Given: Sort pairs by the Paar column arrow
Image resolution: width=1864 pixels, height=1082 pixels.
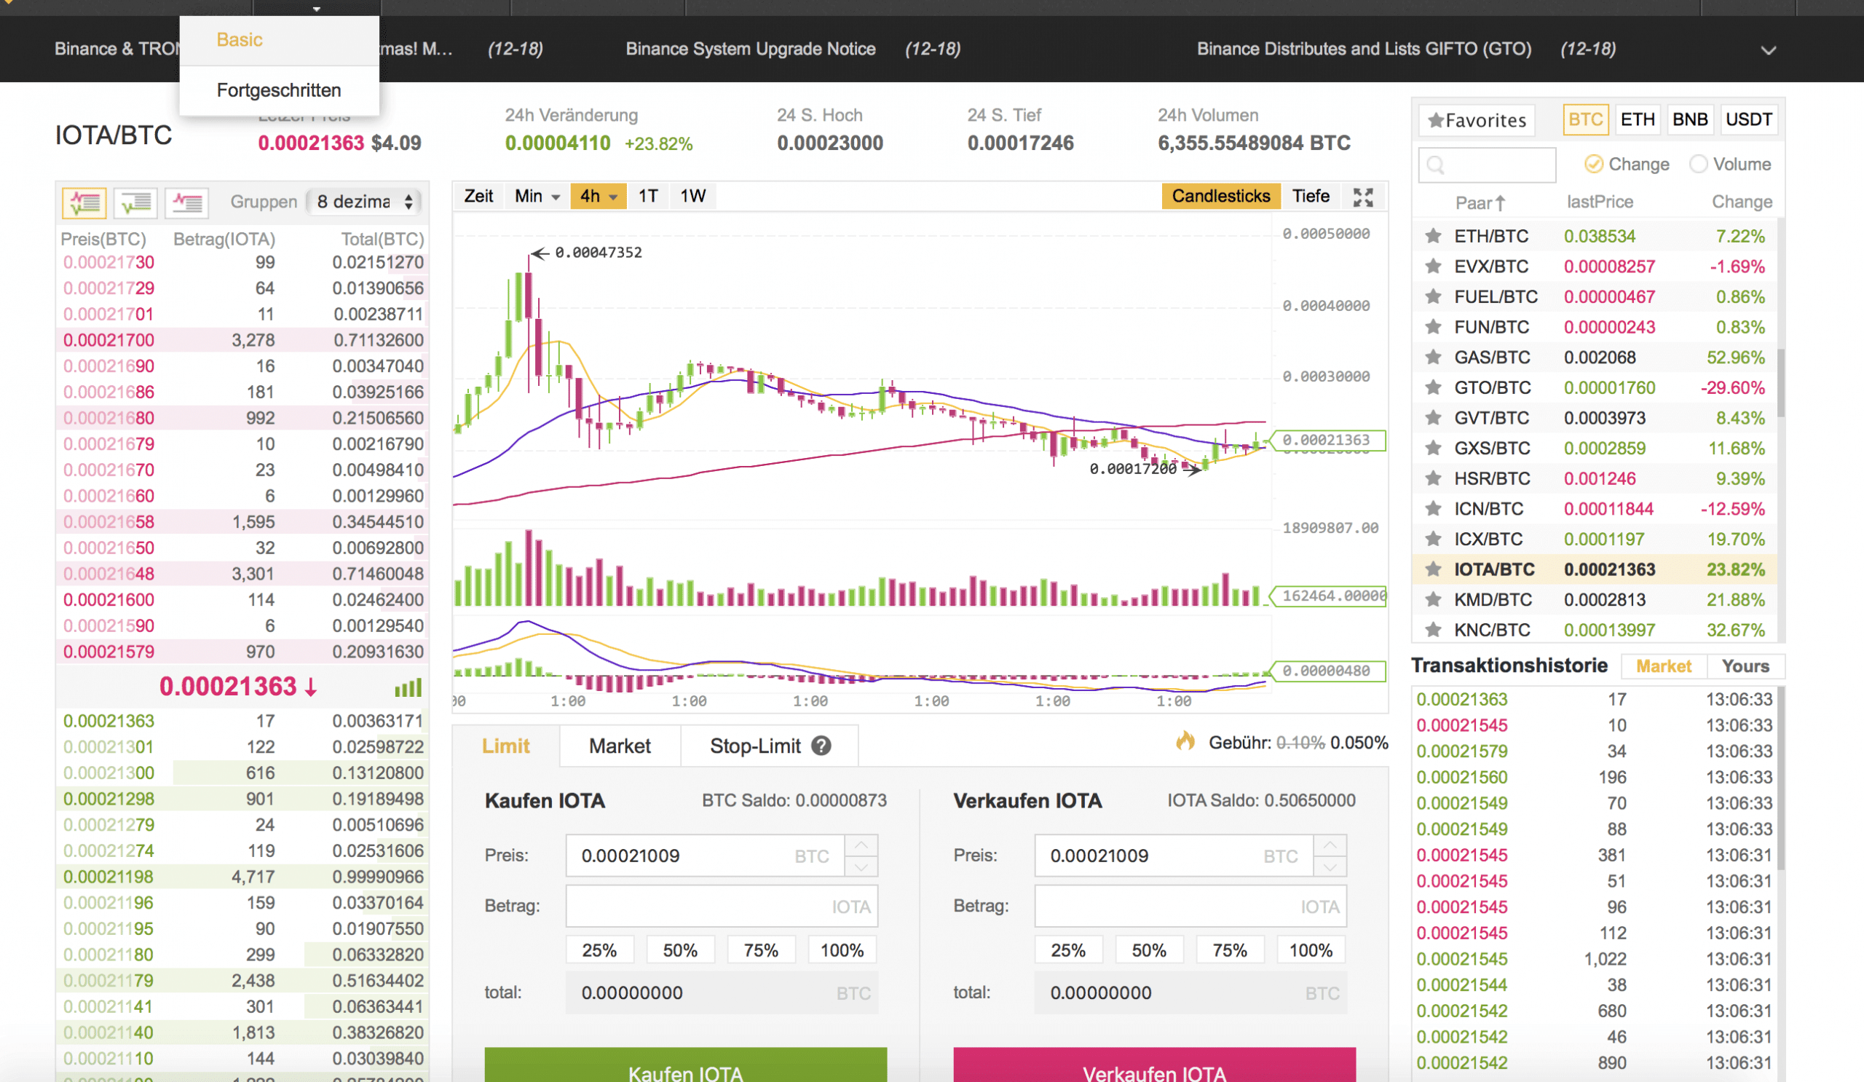Looking at the screenshot, I should click(x=1499, y=202).
